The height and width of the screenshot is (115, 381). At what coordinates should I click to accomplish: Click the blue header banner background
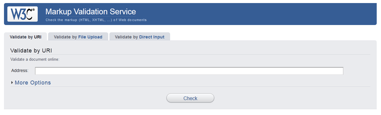point(245,14)
